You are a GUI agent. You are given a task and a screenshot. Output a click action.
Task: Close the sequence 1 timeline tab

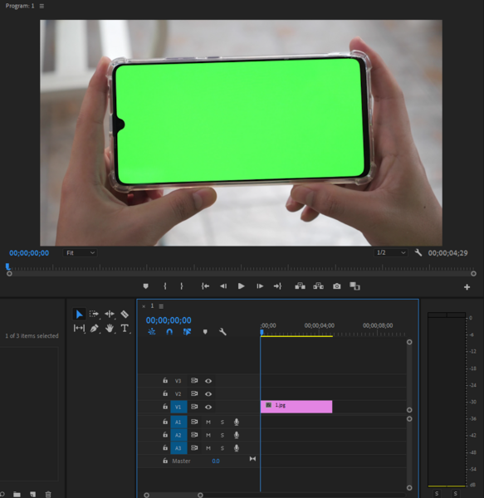point(144,306)
